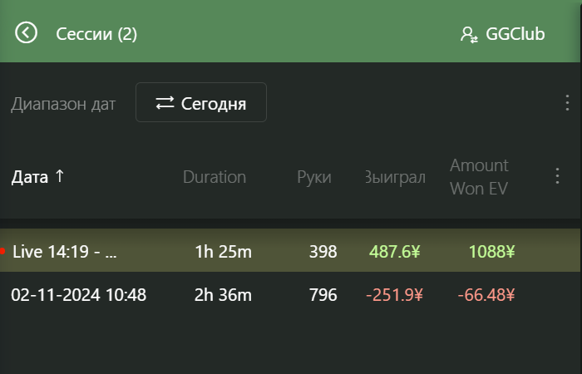Sort by Amount Won EV column
This screenshot has width=582, height=374.
[x=479, y=176]
